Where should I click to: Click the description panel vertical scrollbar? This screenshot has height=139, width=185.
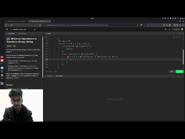42,57
